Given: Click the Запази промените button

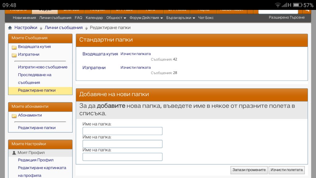Looking at the screenshot, I should click(249, 170).
